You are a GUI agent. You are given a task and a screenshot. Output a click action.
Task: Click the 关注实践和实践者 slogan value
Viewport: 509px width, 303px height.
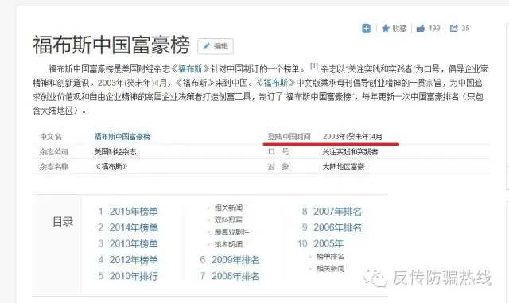350,151
